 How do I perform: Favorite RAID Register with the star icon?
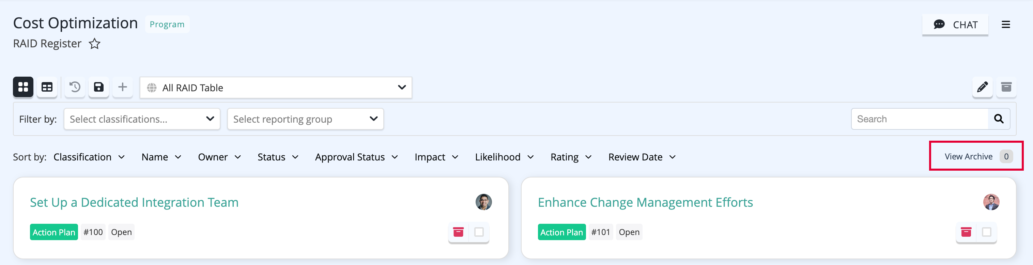[95, 43]
